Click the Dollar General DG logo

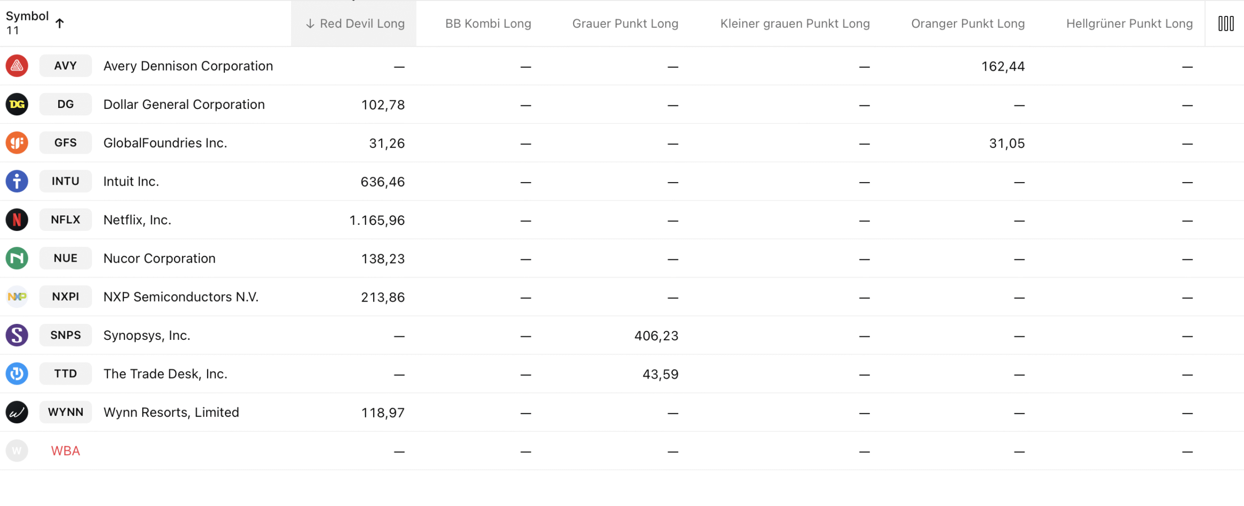[17, 104]
